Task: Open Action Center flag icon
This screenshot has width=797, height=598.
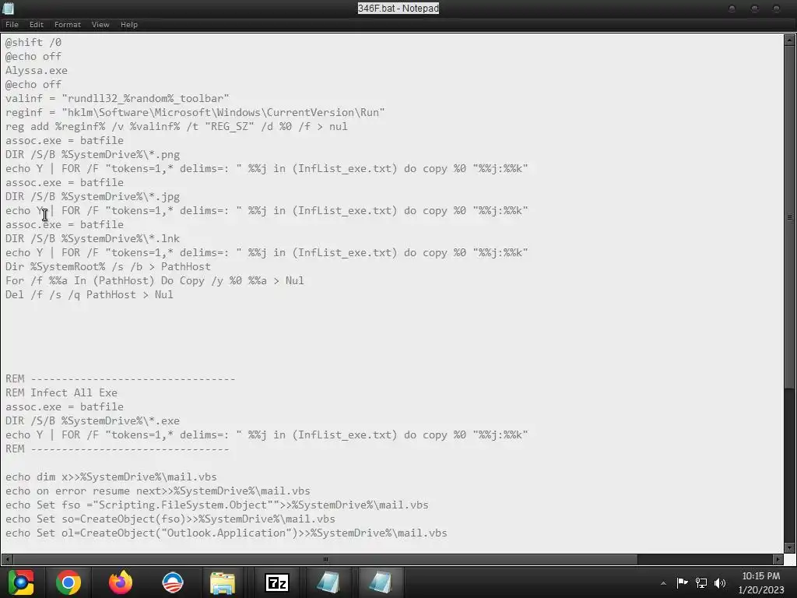Action: coord(682,582)
